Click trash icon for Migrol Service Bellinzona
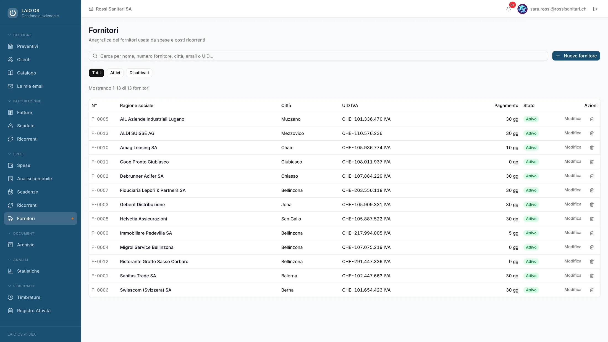Screen dimensions: 608x342 (592, 247)
